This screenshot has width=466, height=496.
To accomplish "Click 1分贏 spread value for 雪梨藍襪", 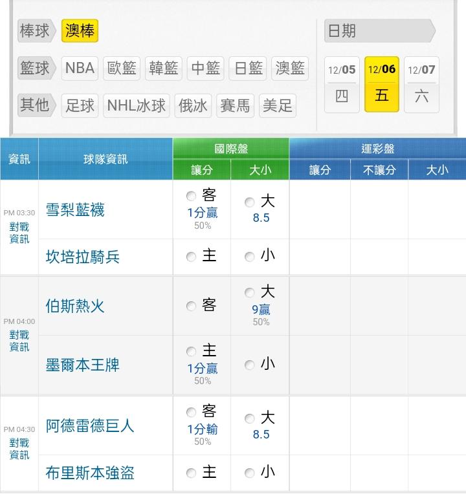I will click(203, 213).
